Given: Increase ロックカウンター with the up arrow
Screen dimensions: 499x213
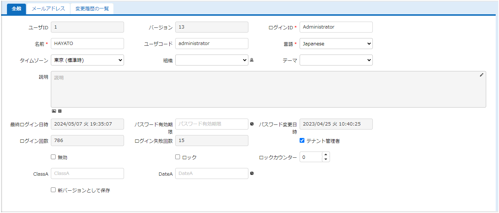Looking at the screenshot, I should [326, 155].
